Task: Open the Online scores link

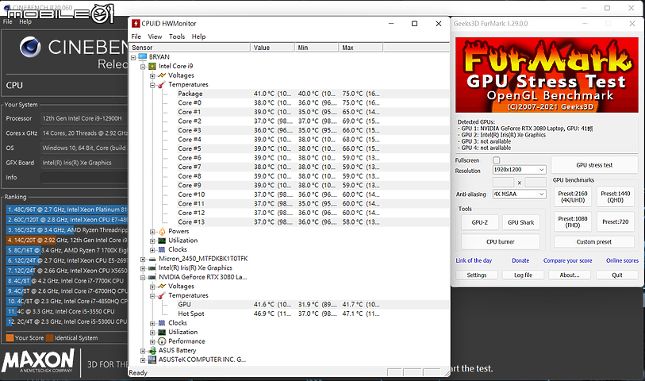Action: tap(622, 260)
